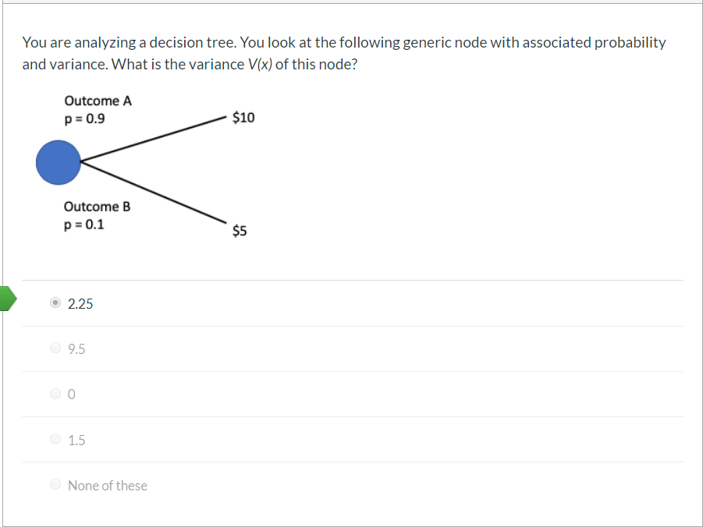Select the radio button for answer 2.25
Viewport: 703px width, 527px height.
pyautogui.click(x=55, y=302)
